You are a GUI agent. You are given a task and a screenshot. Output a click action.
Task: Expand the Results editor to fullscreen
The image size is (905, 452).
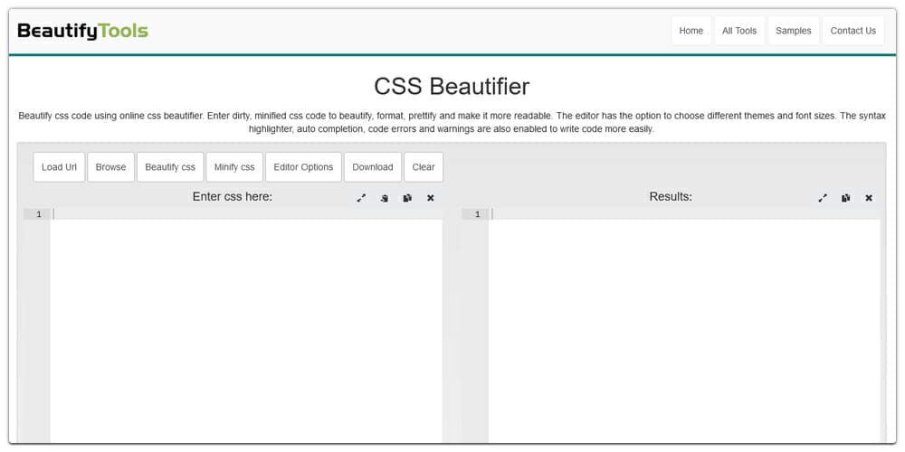823,198
